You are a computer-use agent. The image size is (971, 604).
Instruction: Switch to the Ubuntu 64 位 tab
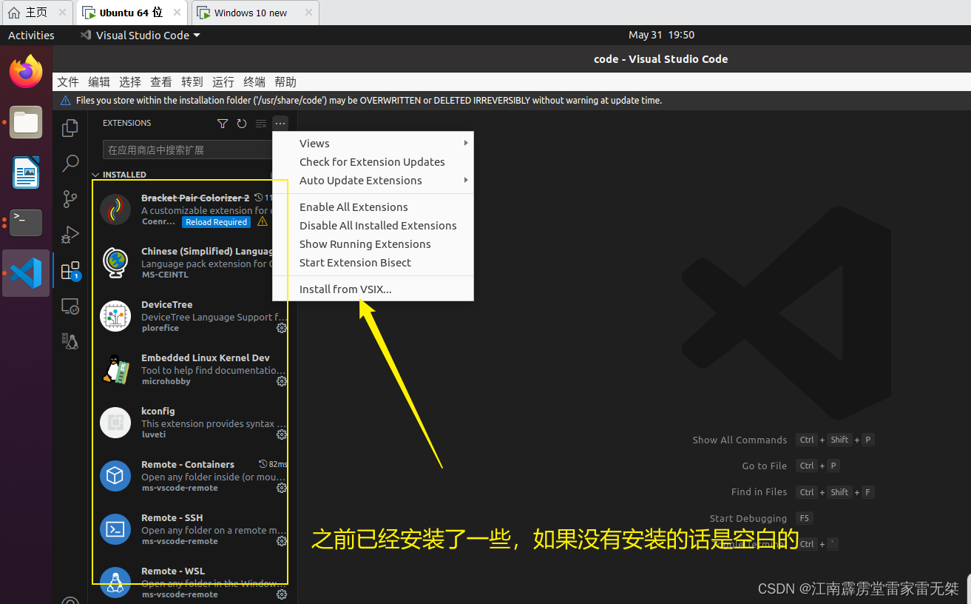[131, 13]
